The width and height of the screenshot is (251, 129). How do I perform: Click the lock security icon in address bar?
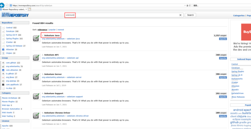[187, 5]
